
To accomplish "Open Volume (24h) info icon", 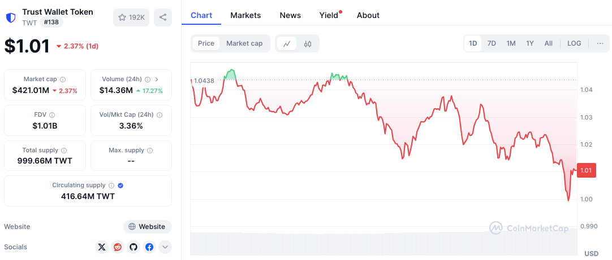I will [x=148, y=80].
